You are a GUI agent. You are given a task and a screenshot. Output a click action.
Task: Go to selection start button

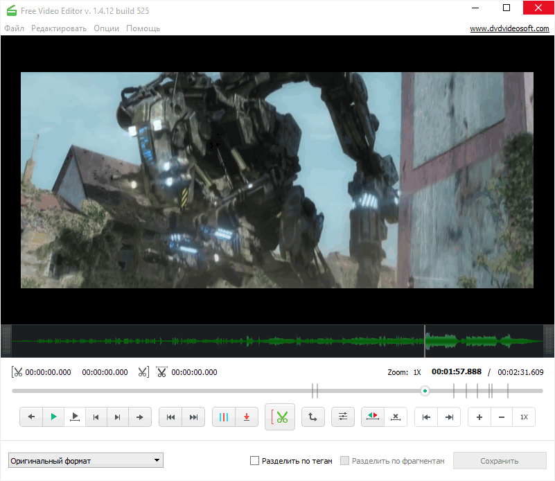[426, 417]
